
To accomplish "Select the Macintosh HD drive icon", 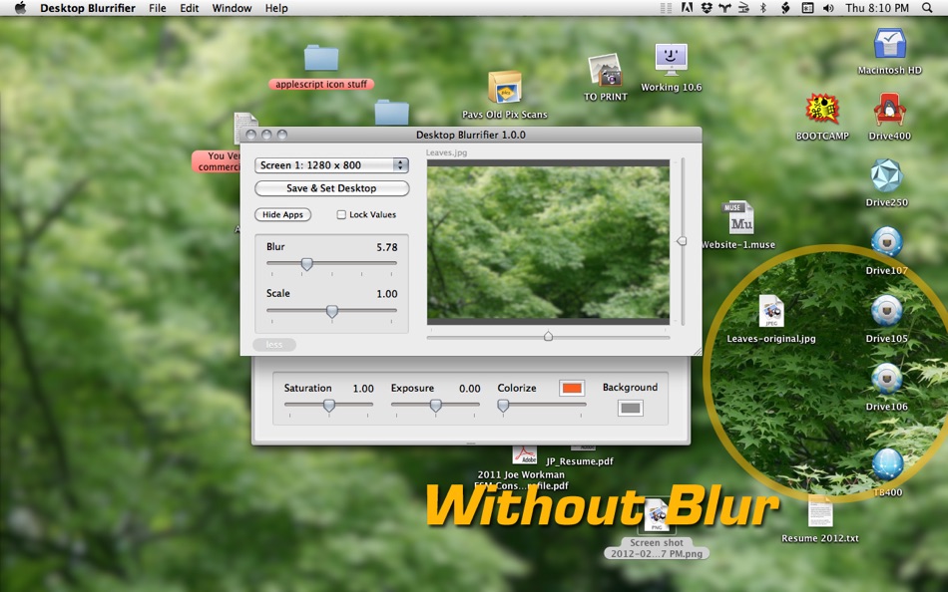I will (x=889, y=44).
